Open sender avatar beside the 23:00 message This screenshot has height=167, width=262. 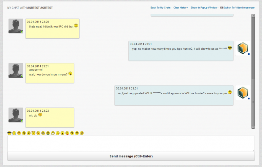[x=16, y=26]
